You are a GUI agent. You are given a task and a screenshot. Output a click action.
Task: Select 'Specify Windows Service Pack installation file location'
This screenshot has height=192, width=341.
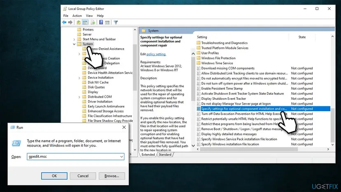tap(239, 139)
